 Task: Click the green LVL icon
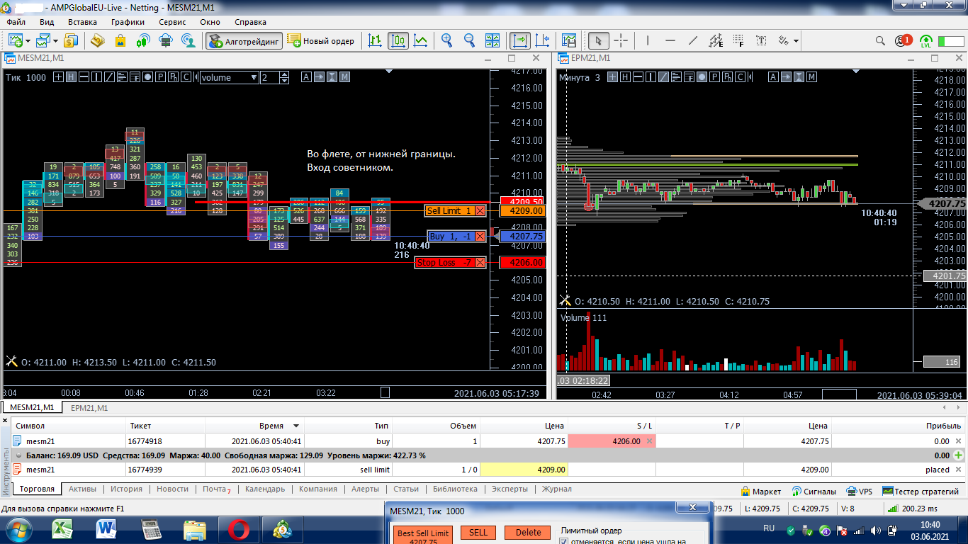coord(925,41)
